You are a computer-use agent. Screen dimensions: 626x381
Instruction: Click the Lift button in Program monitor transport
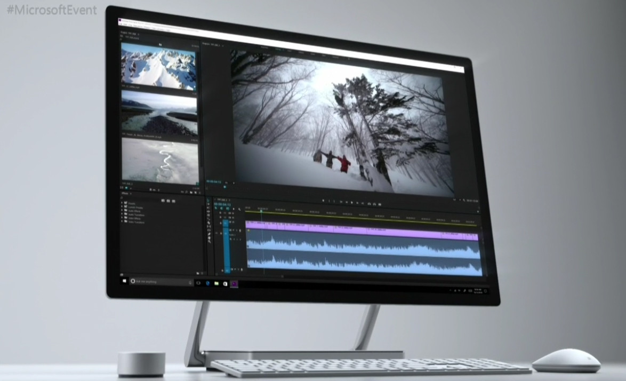click(x=370, y=204)
